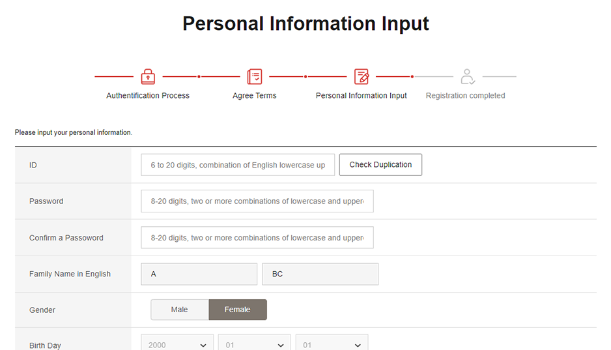Click the Authentification Process step label

[148, 96]
